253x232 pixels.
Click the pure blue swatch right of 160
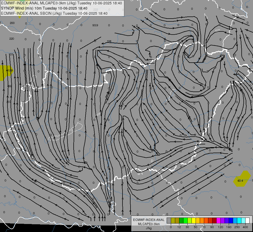(231, 220)
